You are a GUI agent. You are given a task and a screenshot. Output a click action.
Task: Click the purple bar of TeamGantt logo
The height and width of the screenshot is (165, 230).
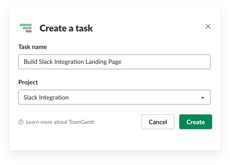[29, 31]
